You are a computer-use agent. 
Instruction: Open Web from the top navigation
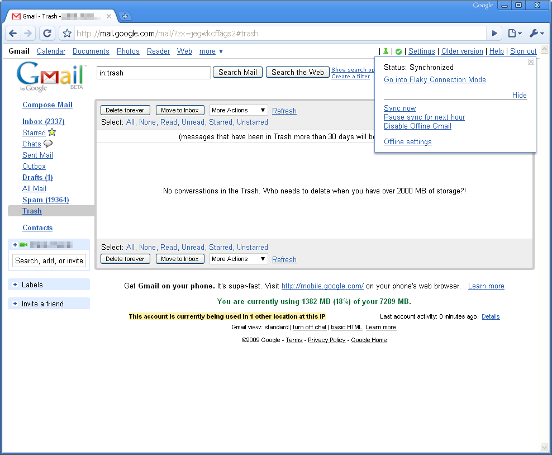coord(184,51)
